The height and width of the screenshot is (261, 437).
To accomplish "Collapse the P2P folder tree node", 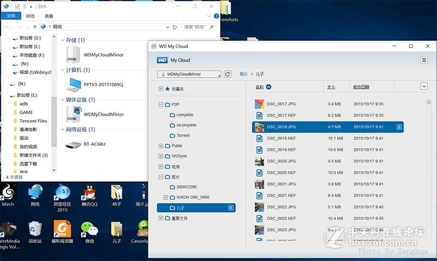I will pos(161,104).
